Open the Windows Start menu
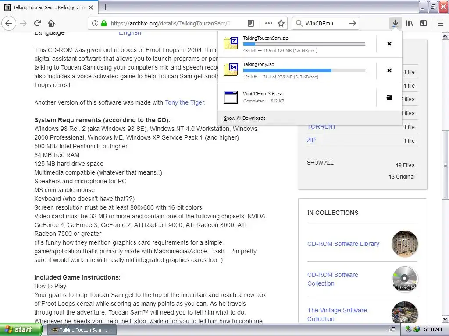The width and height of the screenshot is (449, 336). click(x=21, y=330)
